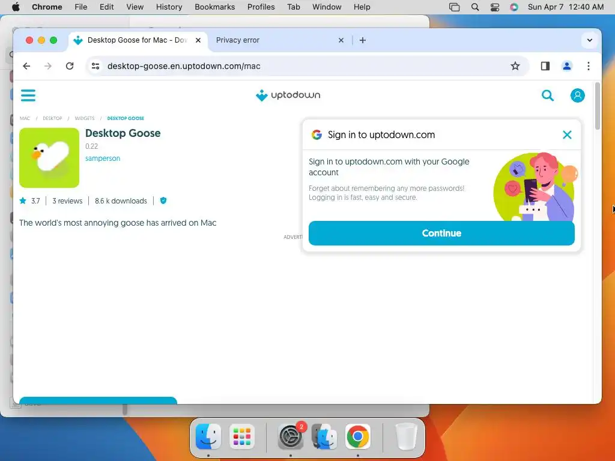Click the Uptodown logo

click(288, 95)
